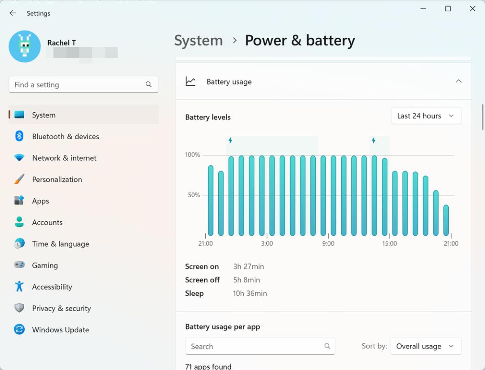Viewport: 485px width, 370px height.
Task: Go to Accounts person icon
Action: point(19,222)
